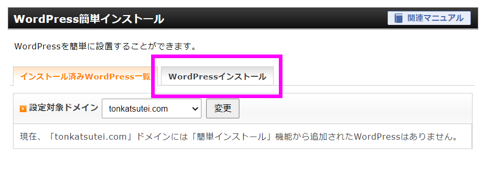Image resolution: width=485 pixels, height=190 pixels.
Task: Click the WordPress簡単インストール heading
Action: click(x=89, y=19)
